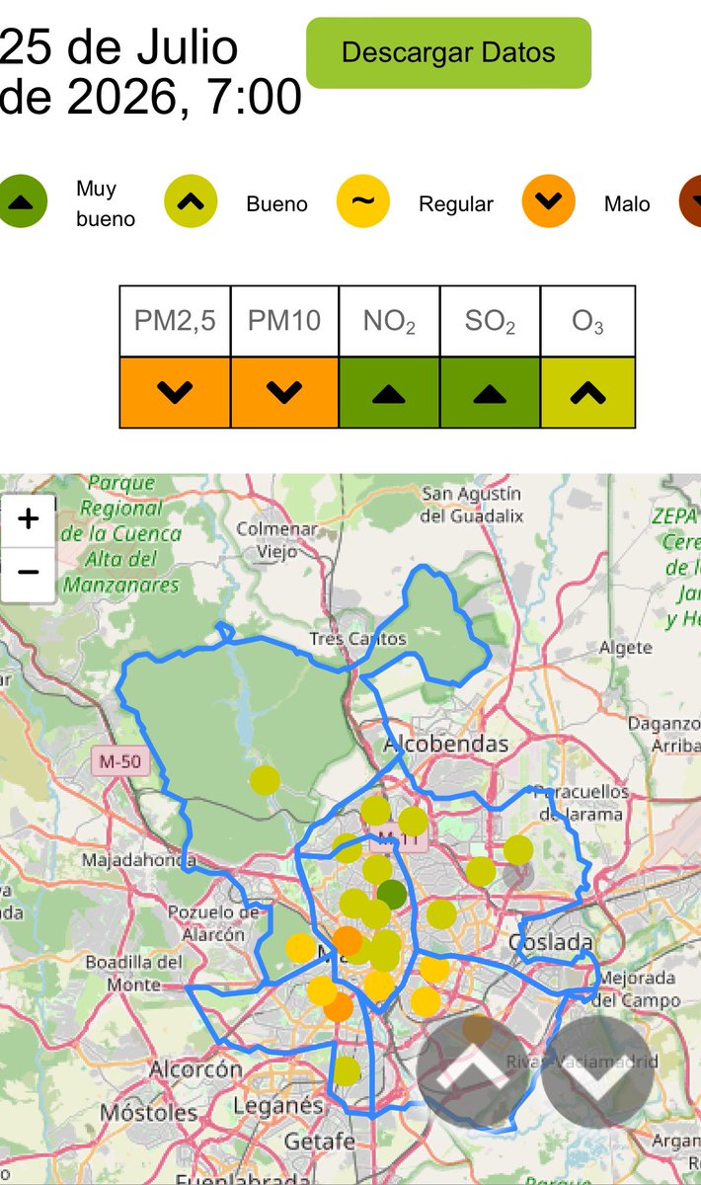The height and width of the screenshot is (1185, 701).
Task: Click the dark green status cell under NO₂
Action: tap(389, 392)
